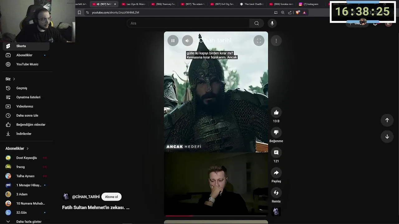Open the @CİHAN_TARİHİ channel name
399x224 pixels.
pyautogui.click(x=86, y=197)
